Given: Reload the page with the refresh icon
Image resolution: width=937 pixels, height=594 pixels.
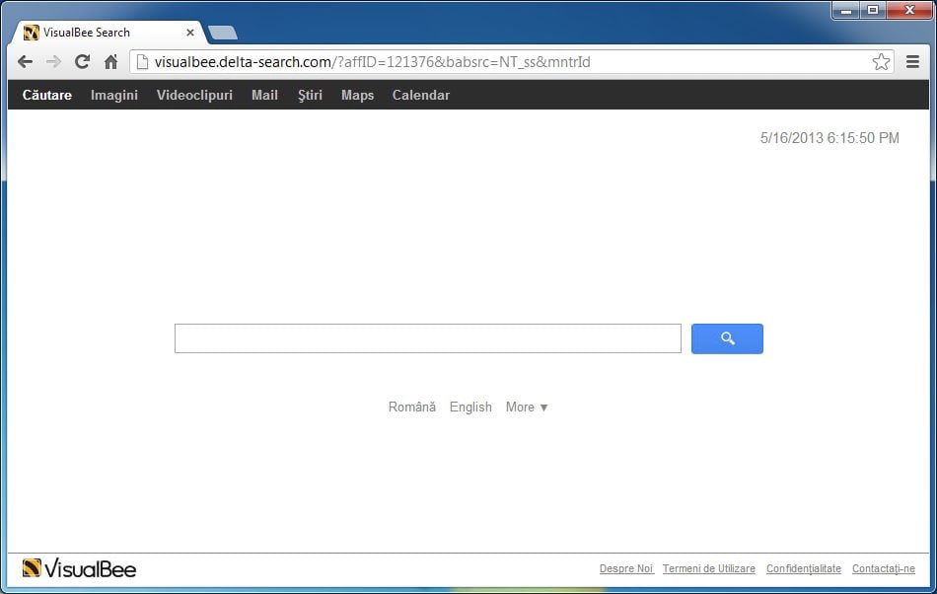Looking at the screenshot, I should point(83,61).
